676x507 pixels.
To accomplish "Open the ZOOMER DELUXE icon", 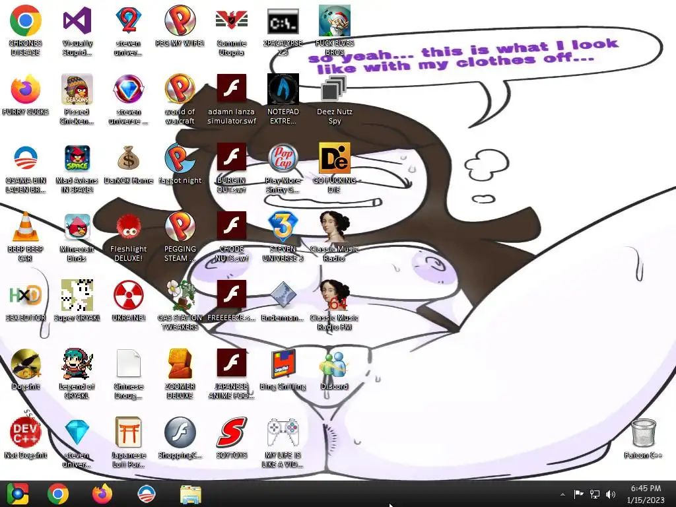I will tap(180, 364).
